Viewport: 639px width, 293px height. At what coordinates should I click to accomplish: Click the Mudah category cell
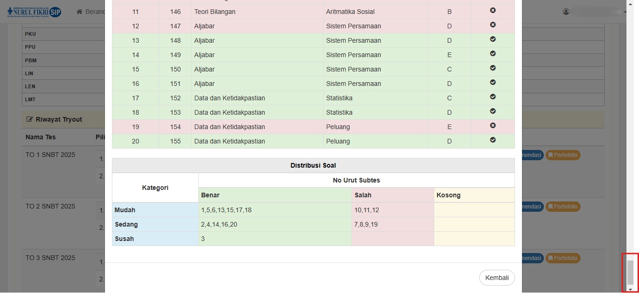(x=155, y=210)
